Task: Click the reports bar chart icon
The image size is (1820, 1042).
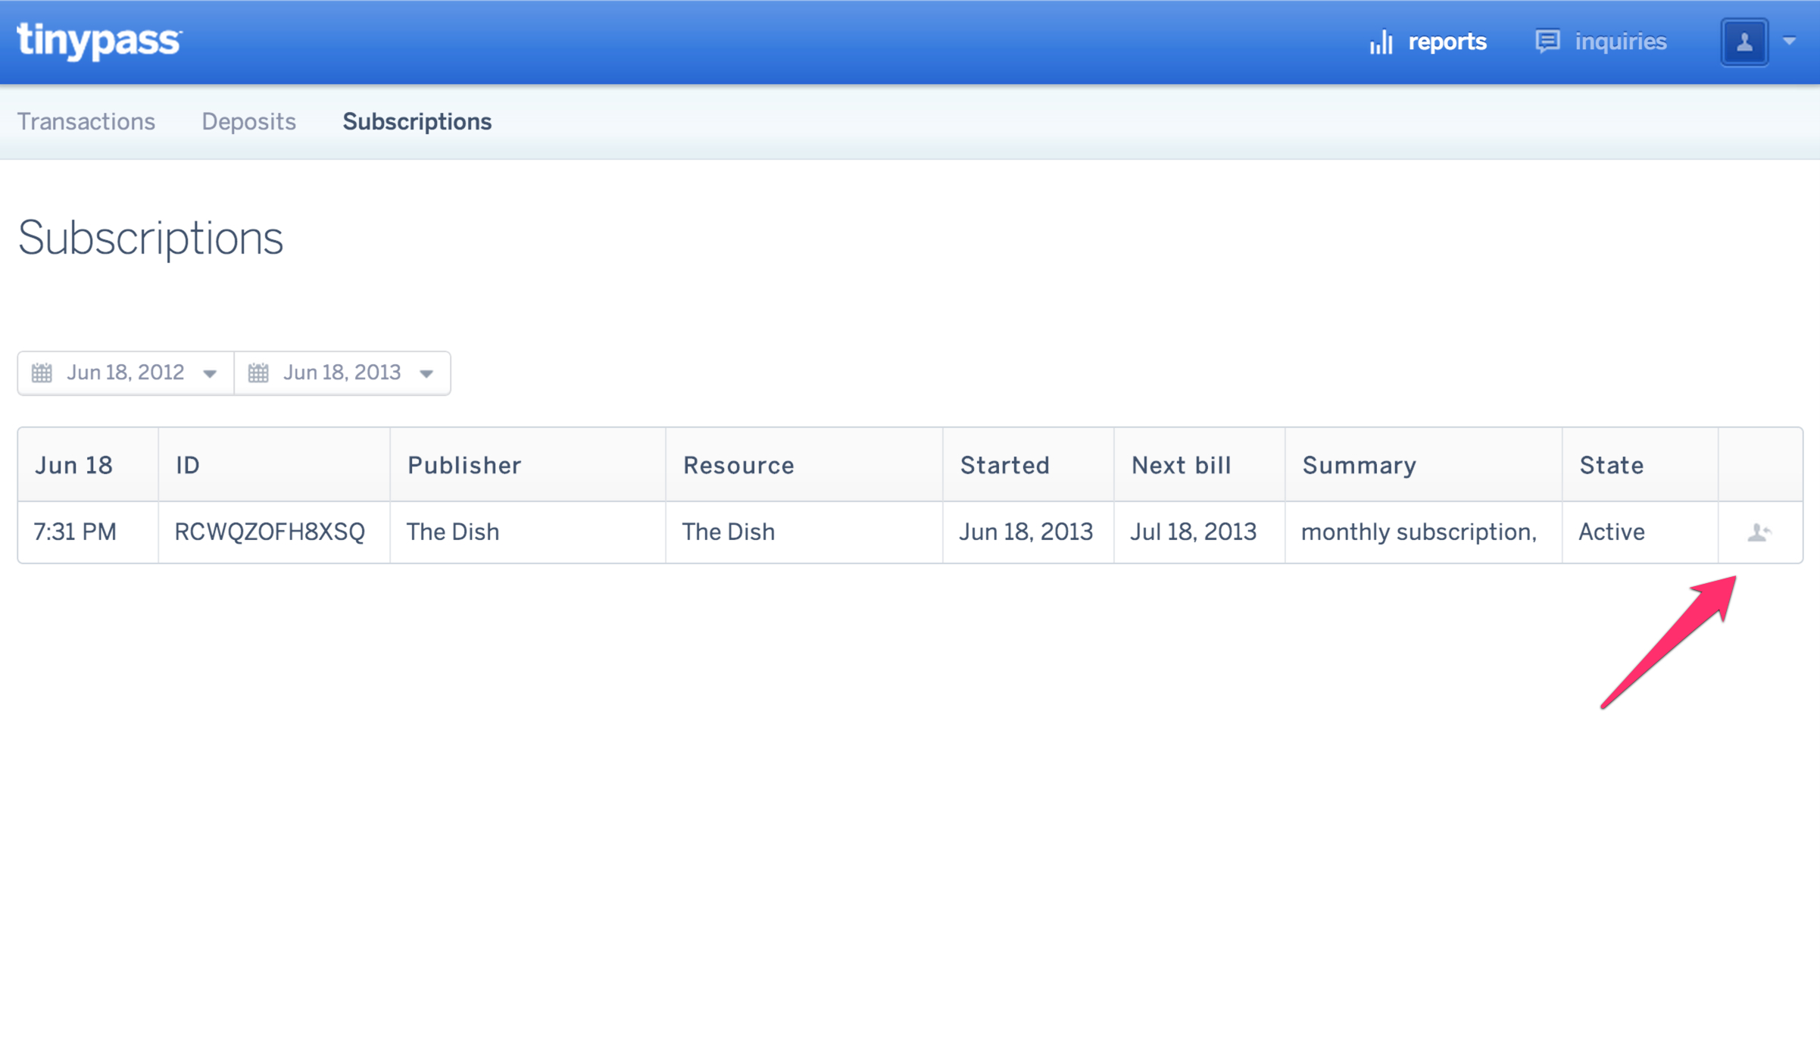Action: coord(1381,42)
